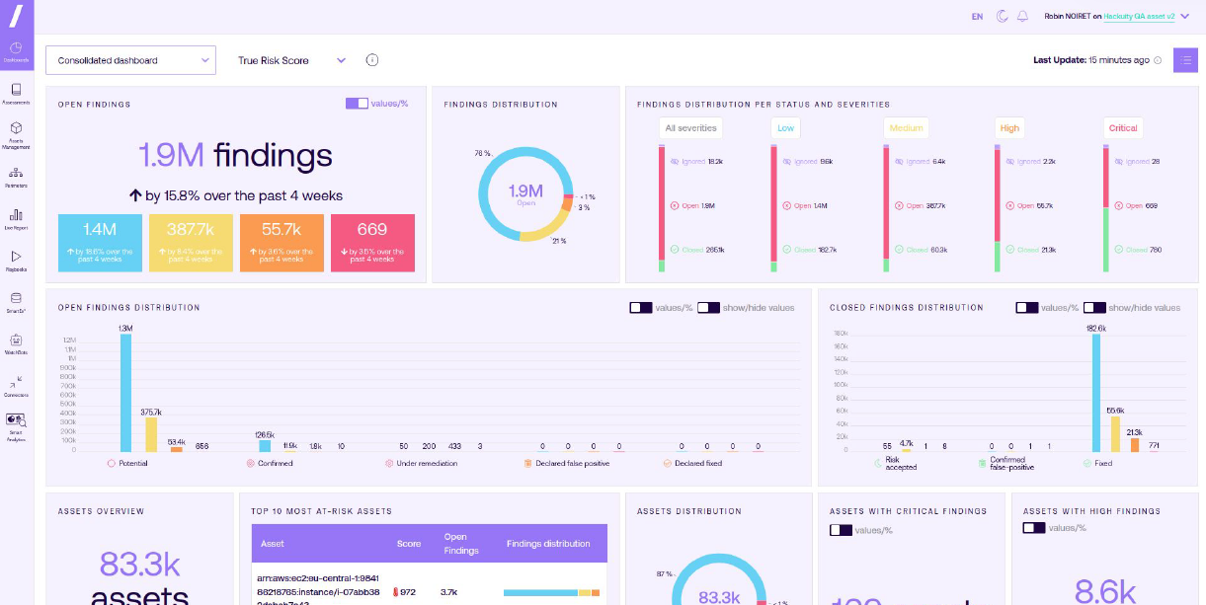Open the Assessments sidebar icon

coord(16,93)
